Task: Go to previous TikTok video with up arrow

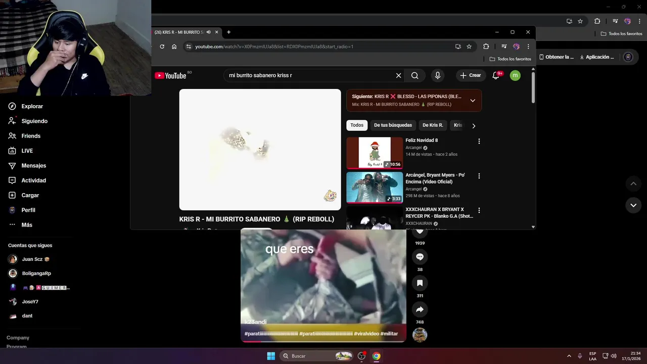Action: (633, 184)
